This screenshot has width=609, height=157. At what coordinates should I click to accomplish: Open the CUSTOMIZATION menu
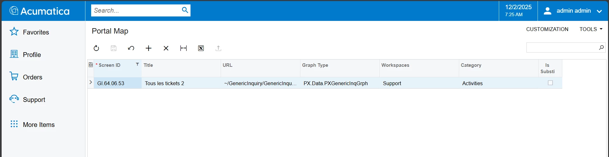pos(547,29)
